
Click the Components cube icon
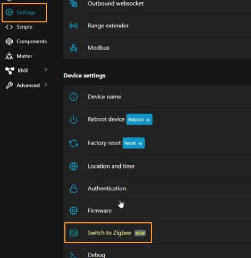point(9,42)
